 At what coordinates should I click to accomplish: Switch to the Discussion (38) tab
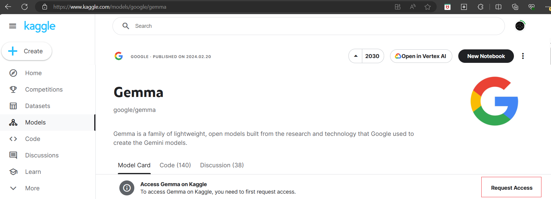click(x=222, y=165)
